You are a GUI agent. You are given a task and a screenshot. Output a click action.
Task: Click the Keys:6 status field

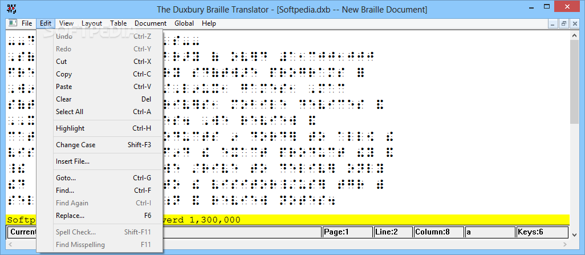[x=542, y=232]
